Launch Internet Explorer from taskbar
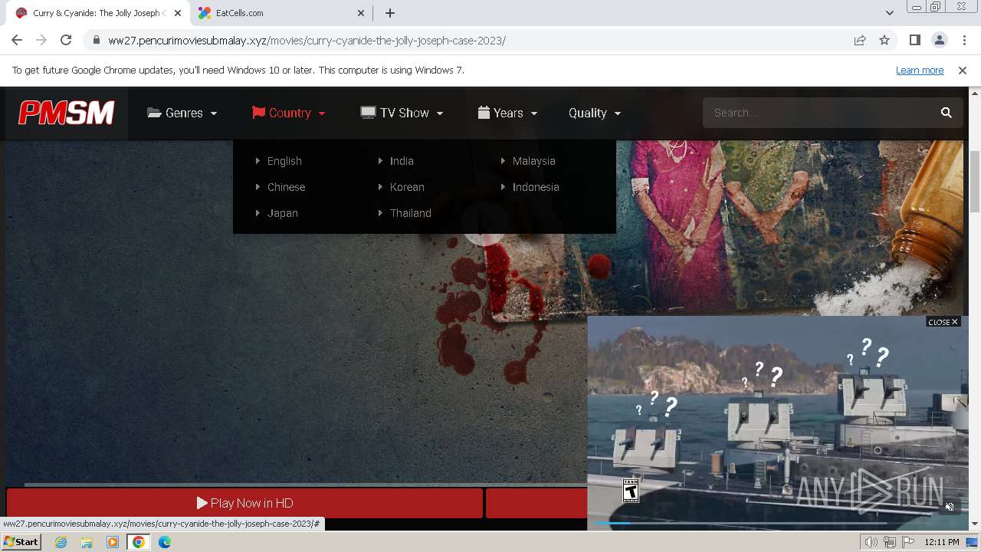Screen dimensions: 981x552 click(x=61, y=542)
